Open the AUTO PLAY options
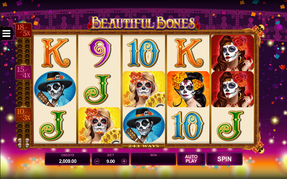The image size is (287, 179). click(x=191, y=159)
